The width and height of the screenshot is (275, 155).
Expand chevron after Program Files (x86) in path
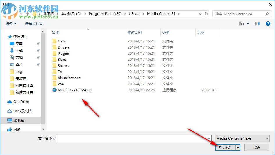click(125, 14)
